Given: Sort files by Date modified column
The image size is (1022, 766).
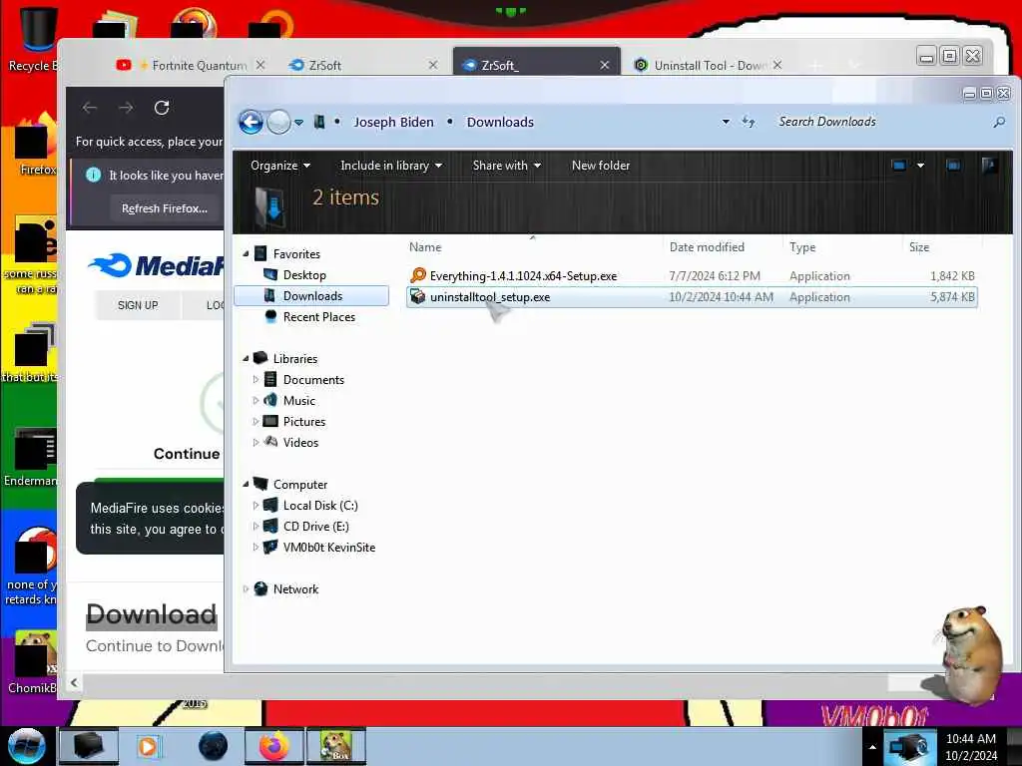Looking at the screenshot, I should [x=707, y=247].
